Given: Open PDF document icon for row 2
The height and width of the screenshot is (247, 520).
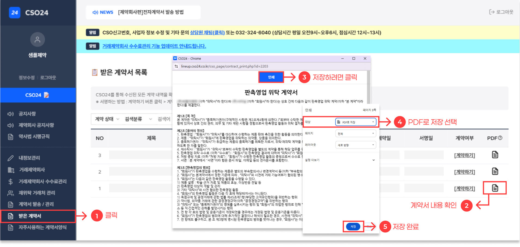Looking at the screenshot, I should pyautogui.click(x=495, y=171).
